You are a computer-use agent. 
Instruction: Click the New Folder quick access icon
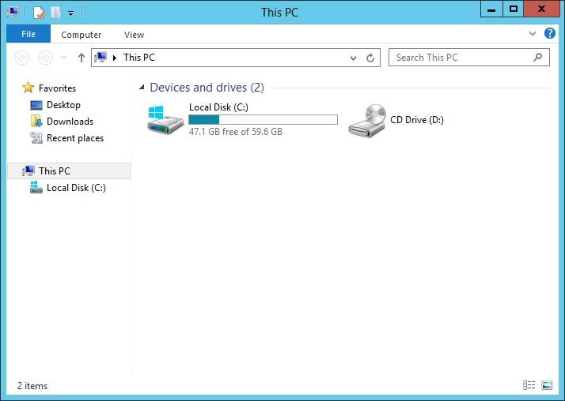[55, 12]
